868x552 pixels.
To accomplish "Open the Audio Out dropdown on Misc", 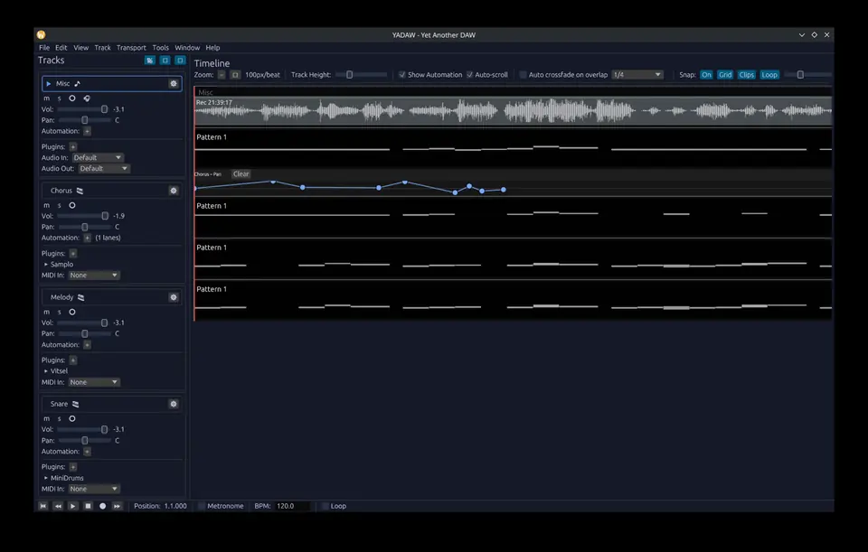I will pyautogui.click(x=103, y=168).
